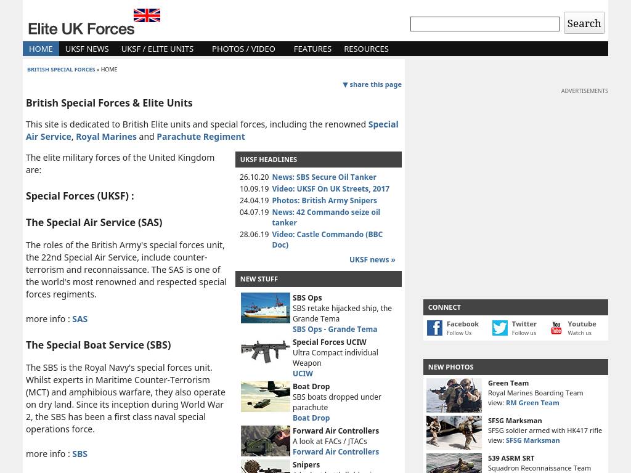Click the Snipers thumbnail image
Screen dimensions: 631x473
coord(265,467)
